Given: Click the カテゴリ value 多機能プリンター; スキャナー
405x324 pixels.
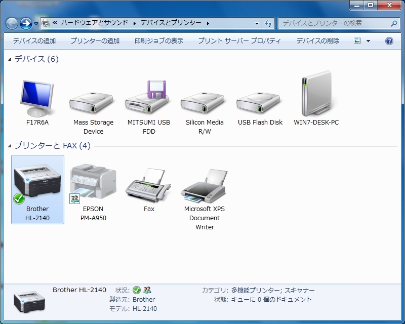Looking at the screenshot, I should [273, 291].
